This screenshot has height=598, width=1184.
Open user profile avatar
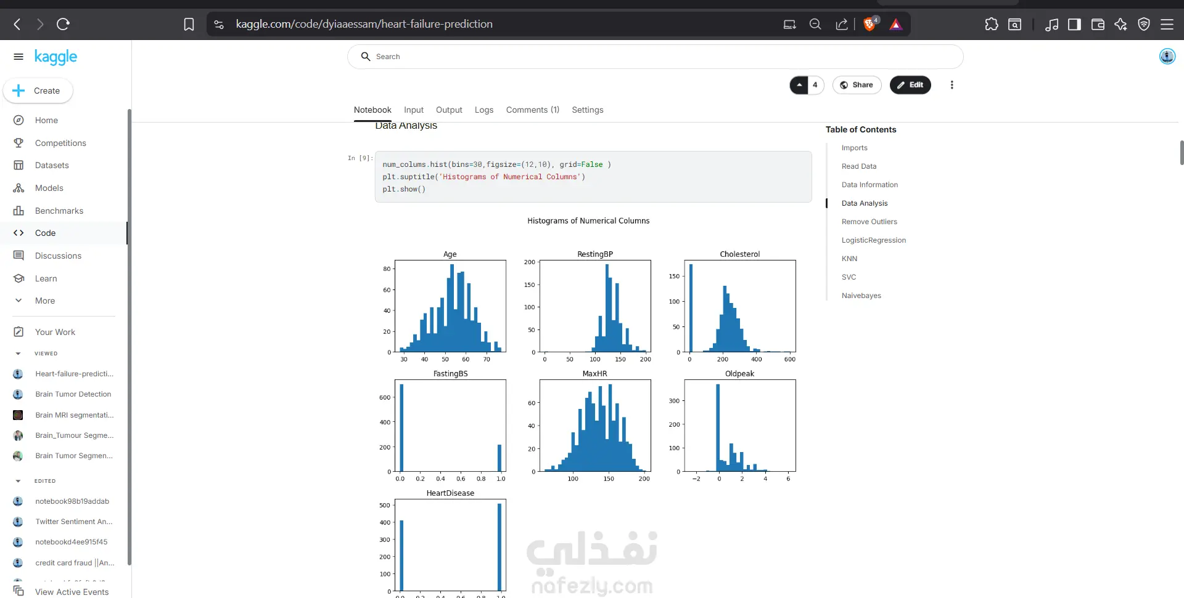pyautogui.click(x=1167, y=56)
